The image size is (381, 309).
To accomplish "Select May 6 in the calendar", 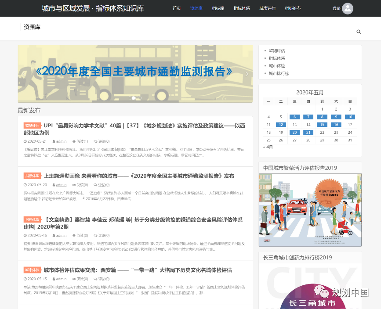I will point(294,117).
